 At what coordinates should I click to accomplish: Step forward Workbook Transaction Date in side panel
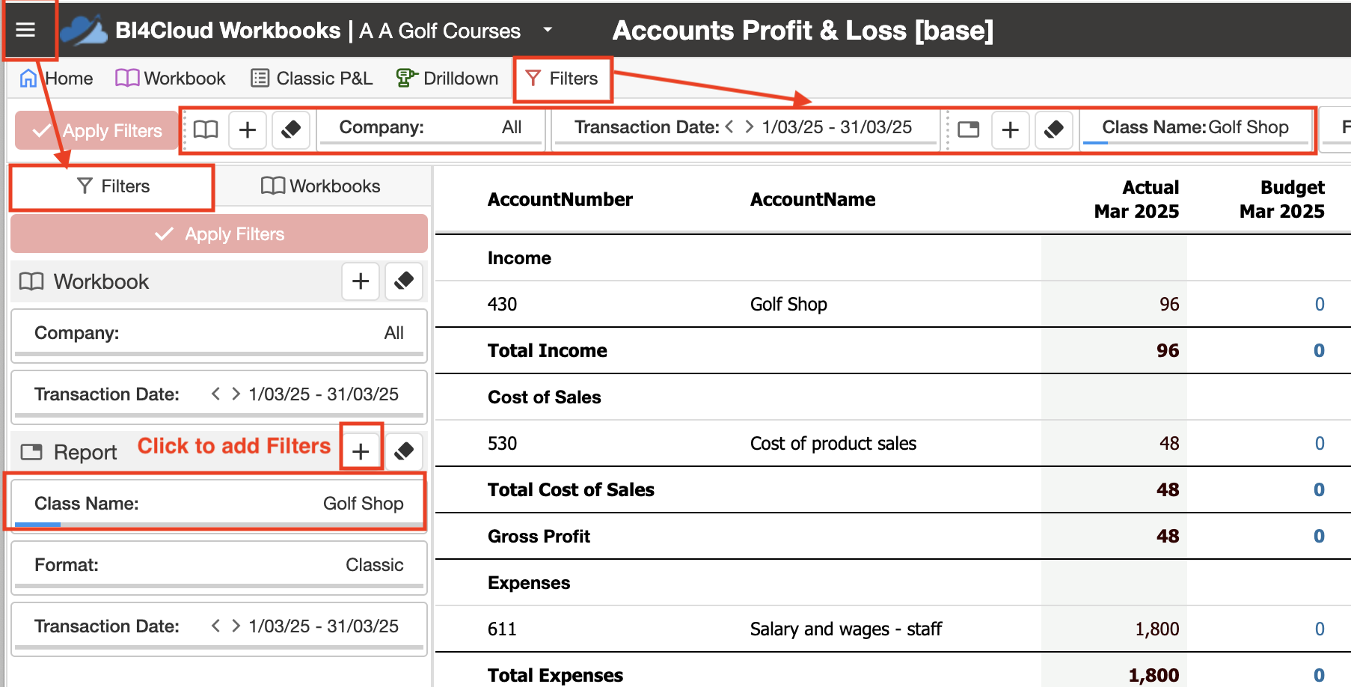[x=236, y=394]
